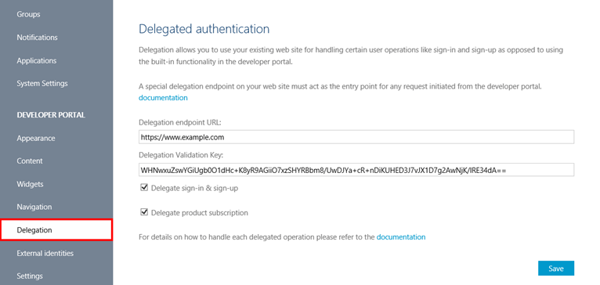
Task: Click the highlighted Delegation item
Action: tap(56, 230)
